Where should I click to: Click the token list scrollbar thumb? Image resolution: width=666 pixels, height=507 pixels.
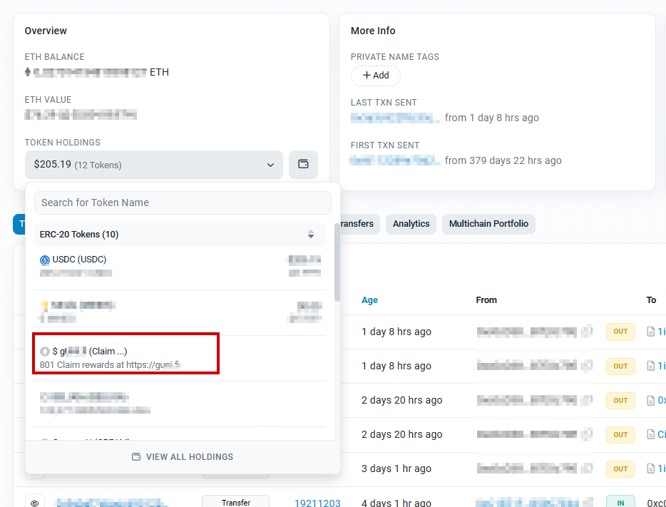337,262
